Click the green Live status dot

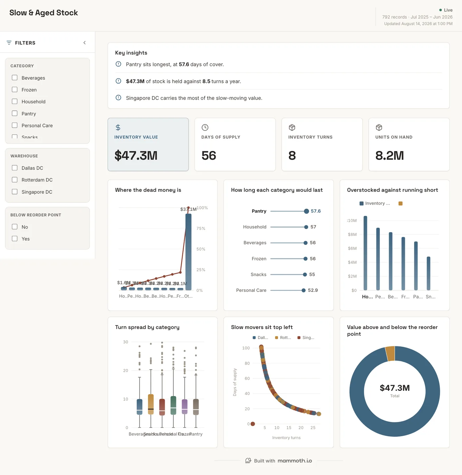click(x=440, y=10)
